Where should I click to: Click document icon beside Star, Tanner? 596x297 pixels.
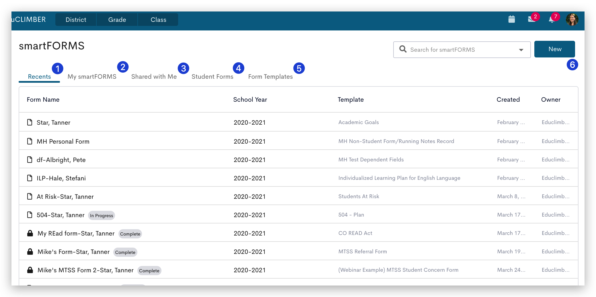coord(30,122)
